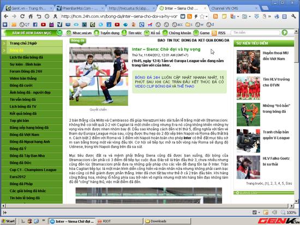Go to the home page icon
This screenshot has width=300, height=225.
pyautogui.click(x=31, y=16)
